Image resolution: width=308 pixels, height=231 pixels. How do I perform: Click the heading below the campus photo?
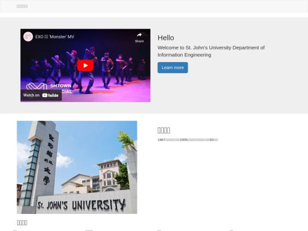pyautogui.click(x=22, y=222)
